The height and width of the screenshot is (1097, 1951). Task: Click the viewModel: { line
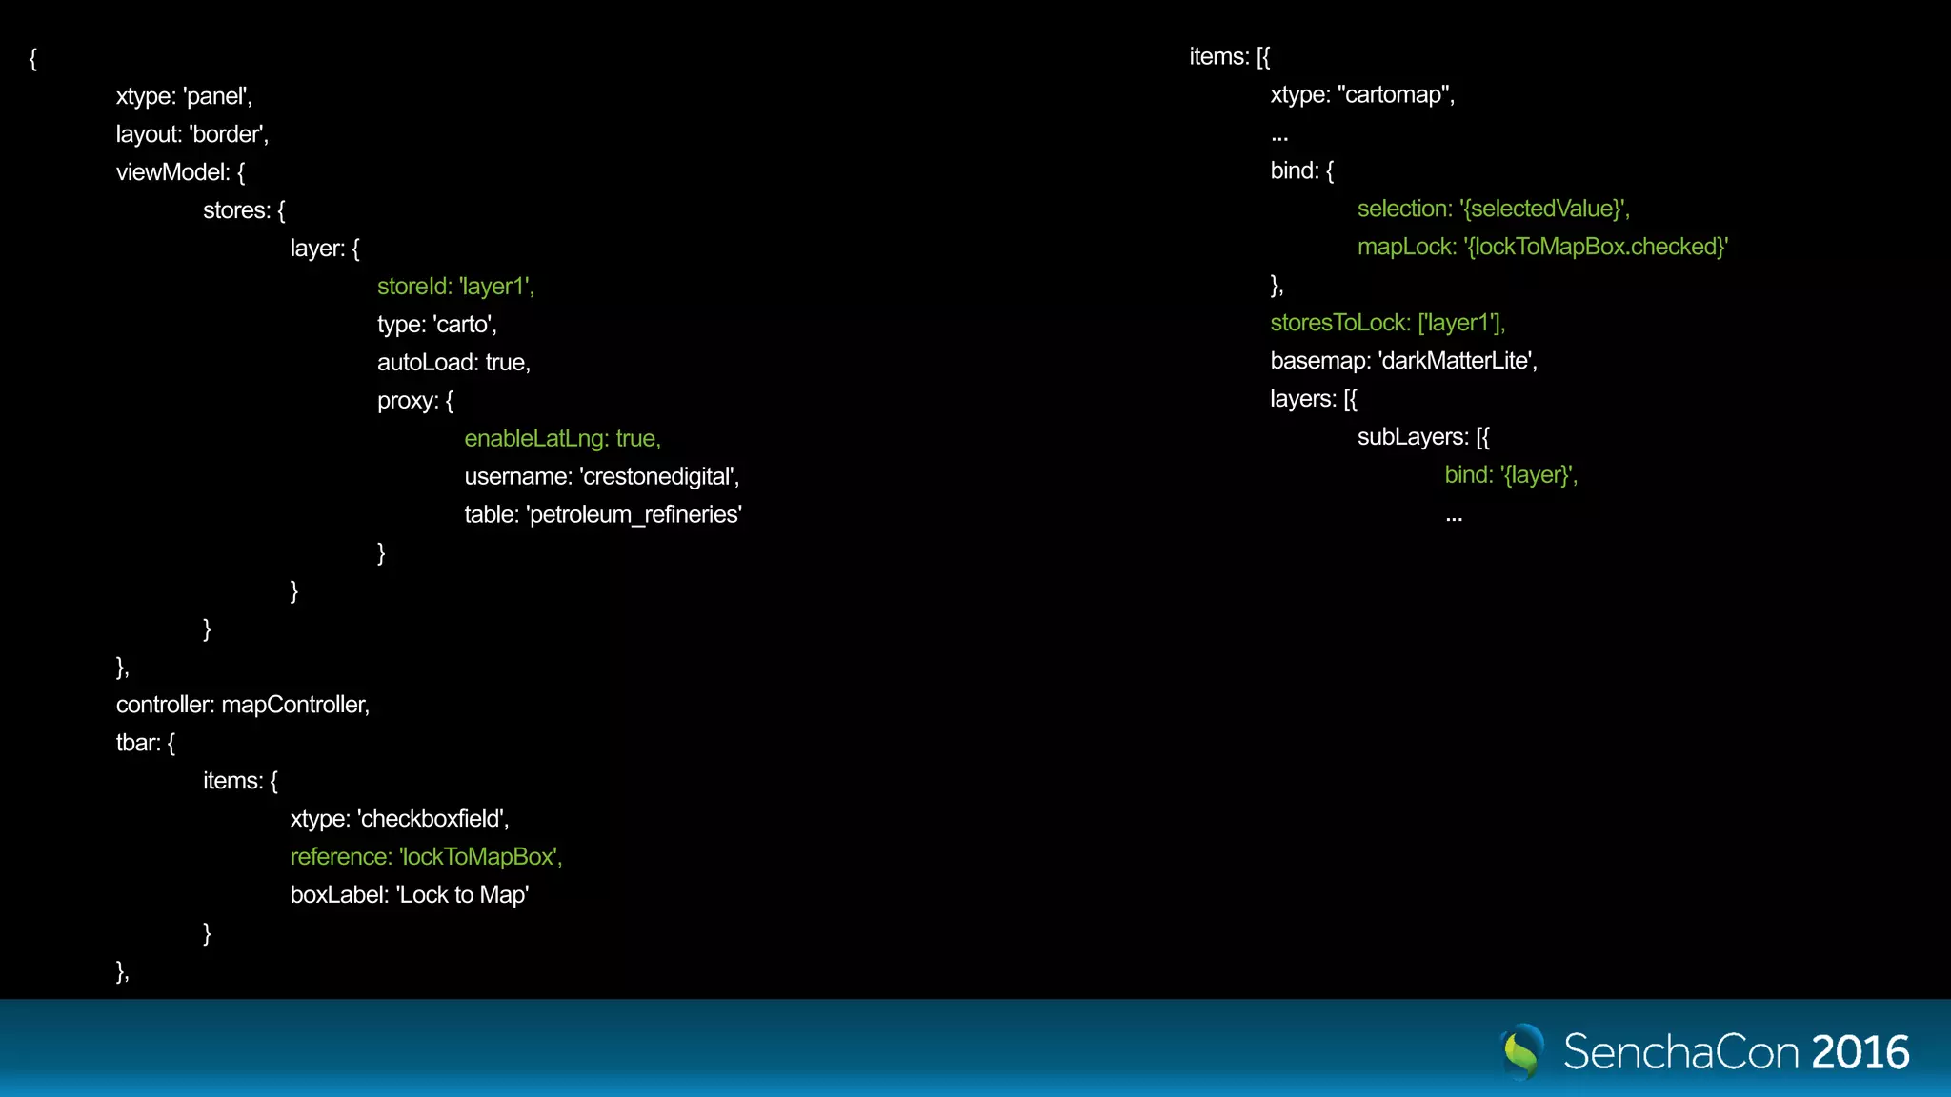click(x=180, y=172)
